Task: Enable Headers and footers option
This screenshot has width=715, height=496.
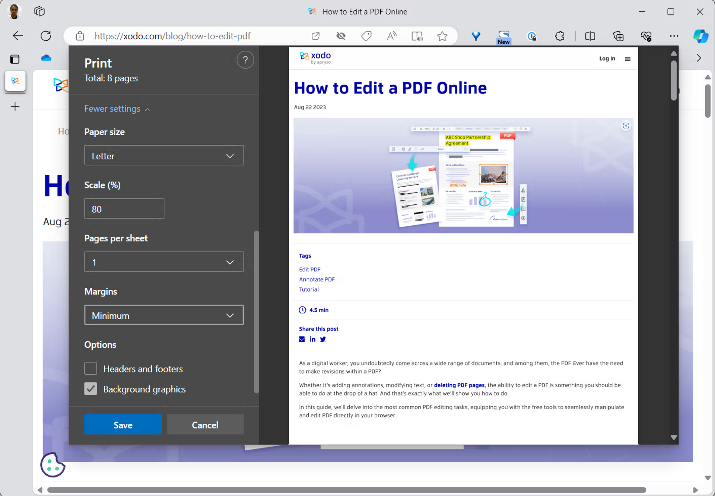Action: (90, 368)
